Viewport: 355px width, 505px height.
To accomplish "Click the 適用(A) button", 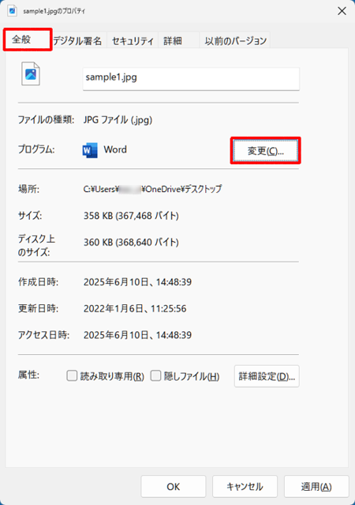I will (x=316, y=487).
